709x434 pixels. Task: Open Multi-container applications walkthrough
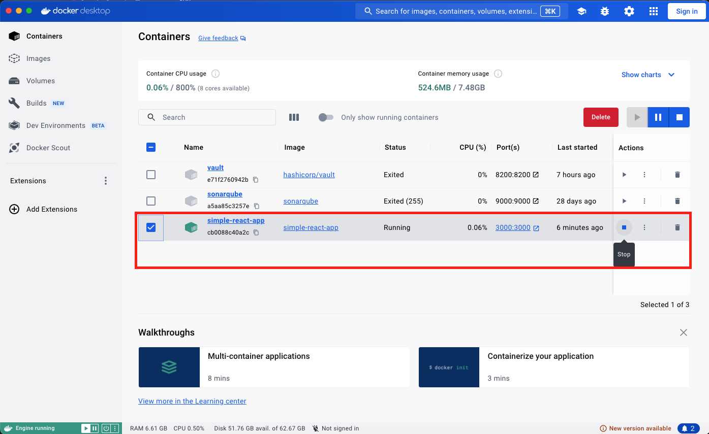(274, 368)
